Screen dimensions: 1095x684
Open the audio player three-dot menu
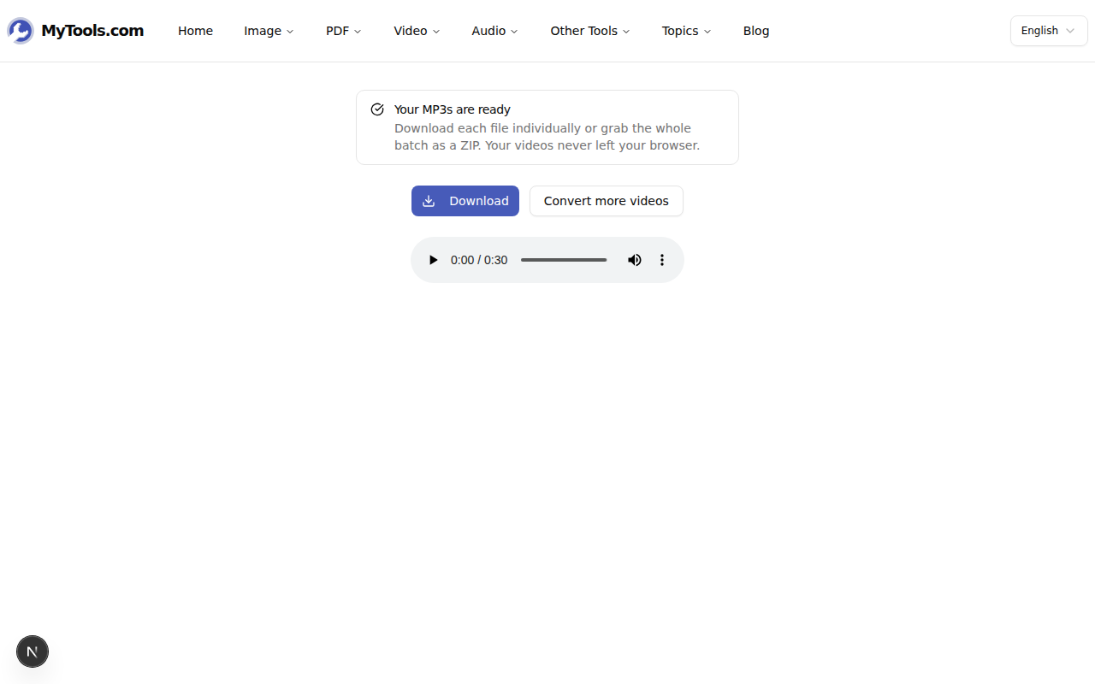tap(661, 260)
